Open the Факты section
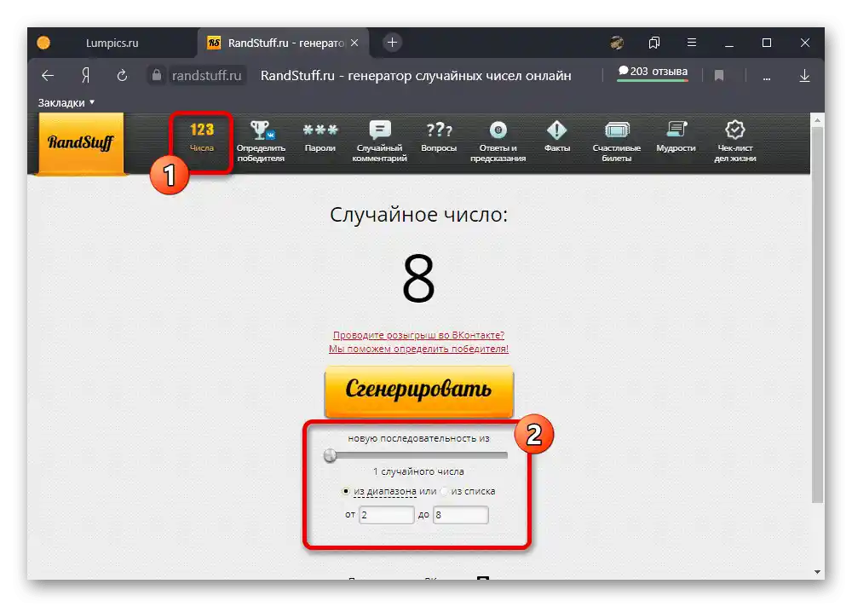Viewport: 852px width, 607px height. click(557, 137)
